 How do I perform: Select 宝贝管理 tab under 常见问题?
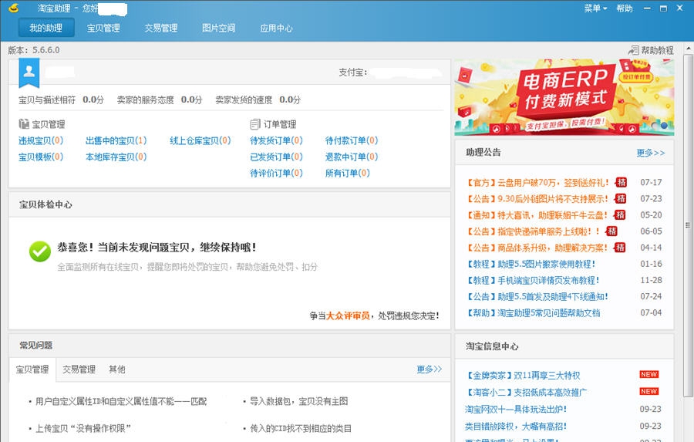[32, 369]
